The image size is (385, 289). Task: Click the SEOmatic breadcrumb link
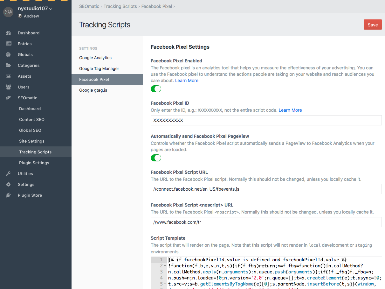tap(89, 6)
